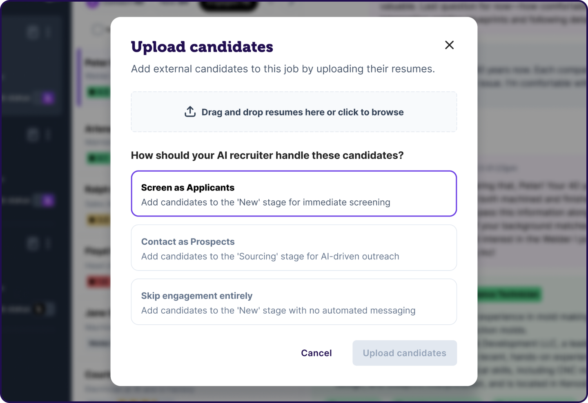The image size is (588, 403).
Task: Click the copy icon on the middle sidebar card
Action: [33, 135]
